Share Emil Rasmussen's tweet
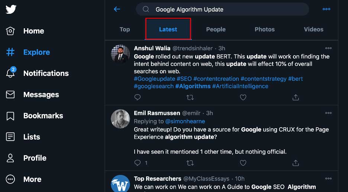The image size is (348, 192). [296, 163]
